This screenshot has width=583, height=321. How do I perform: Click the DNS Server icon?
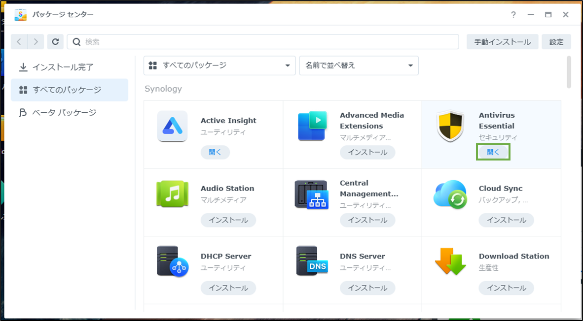312,261
